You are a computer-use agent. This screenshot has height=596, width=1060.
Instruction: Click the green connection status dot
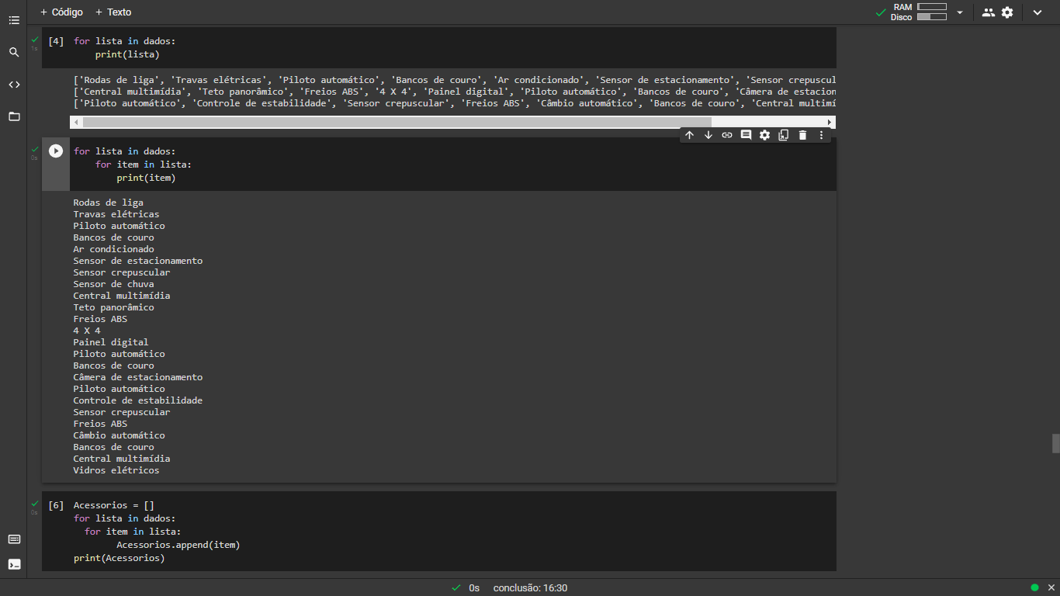1034,587
